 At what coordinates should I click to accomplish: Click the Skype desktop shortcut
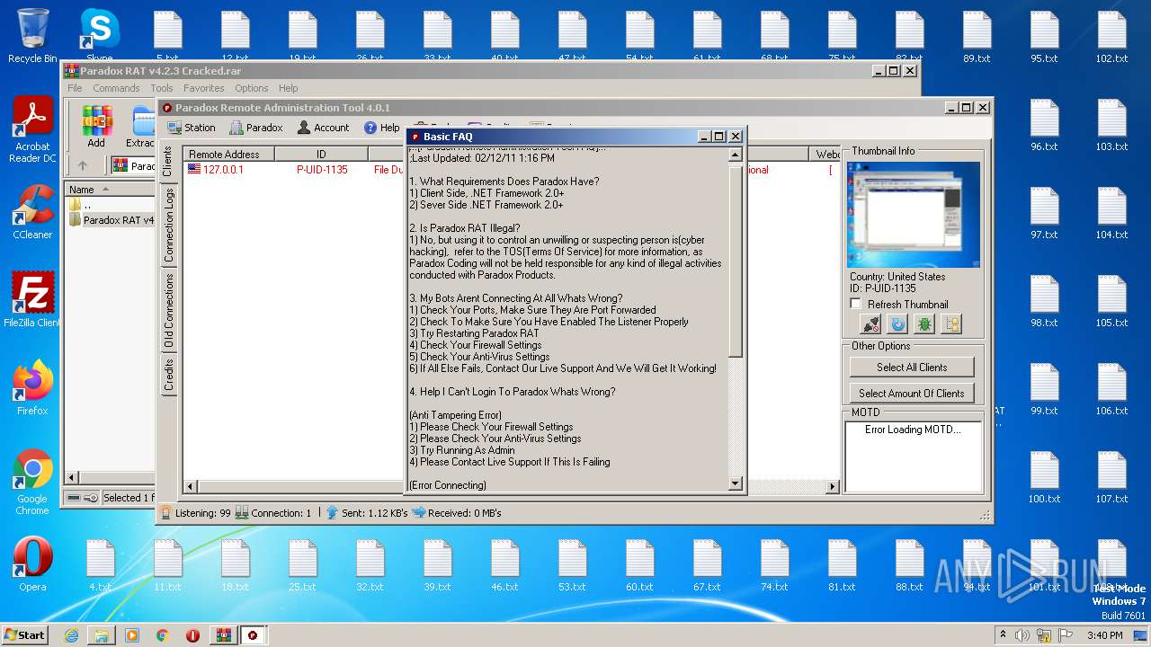point(100,36)
